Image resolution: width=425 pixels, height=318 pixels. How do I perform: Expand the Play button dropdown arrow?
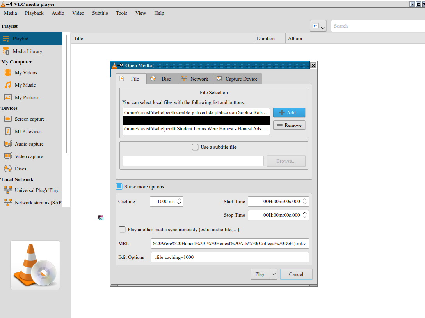(x=274, y=274)
